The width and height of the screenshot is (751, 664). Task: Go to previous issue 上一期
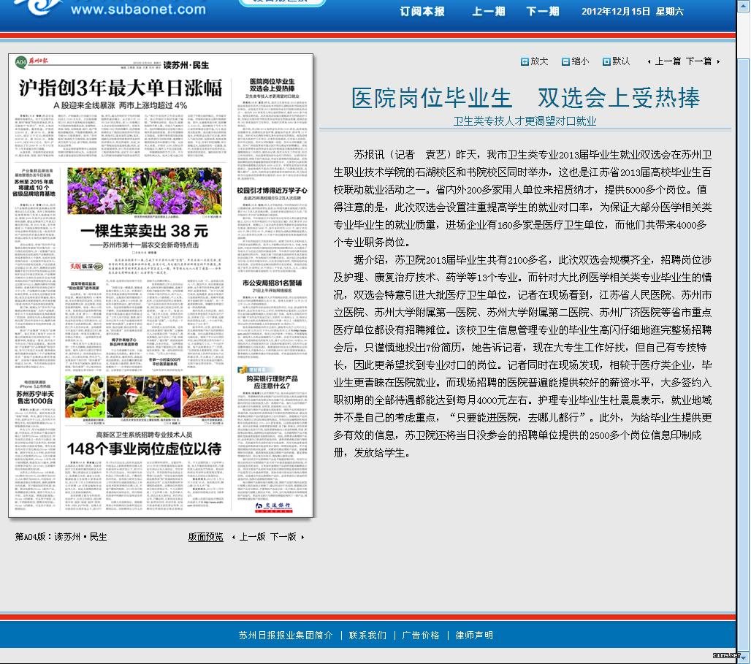(488, 12)
